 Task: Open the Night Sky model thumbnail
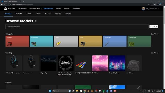pos(48,63)
